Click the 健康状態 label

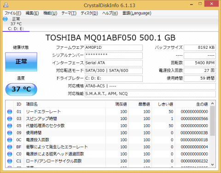pyautogui.click(x=21, y=47)
